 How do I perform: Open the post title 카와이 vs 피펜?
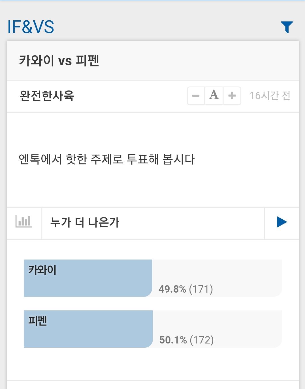pos(59,60)
